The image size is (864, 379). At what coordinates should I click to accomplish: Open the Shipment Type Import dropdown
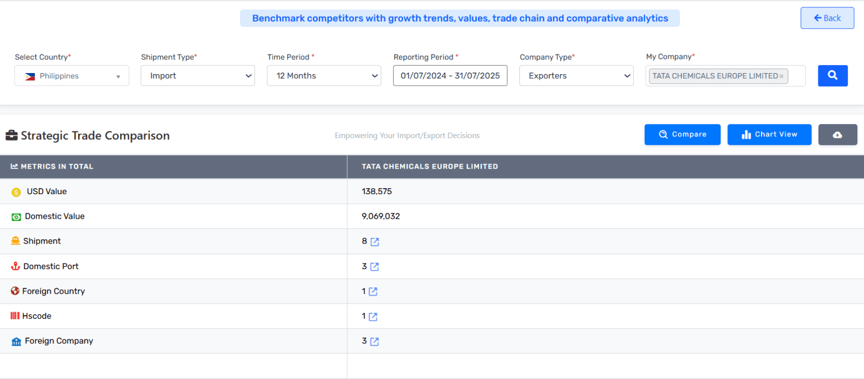click(x=197, y=76)
